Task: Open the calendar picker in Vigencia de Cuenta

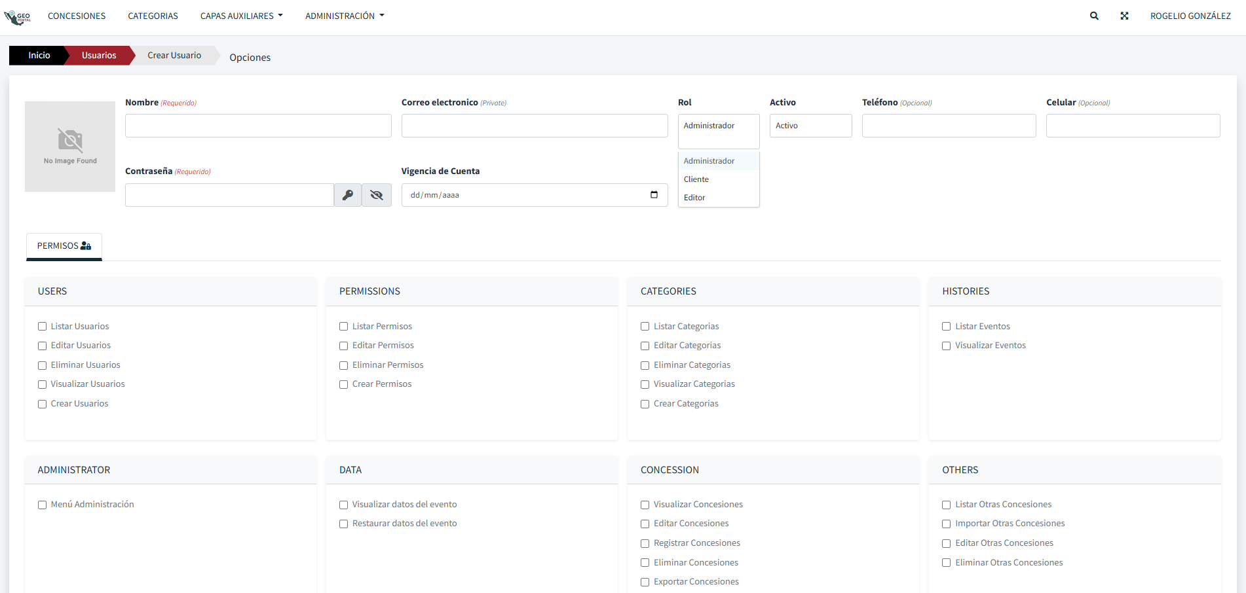Action: click(654, 194)
